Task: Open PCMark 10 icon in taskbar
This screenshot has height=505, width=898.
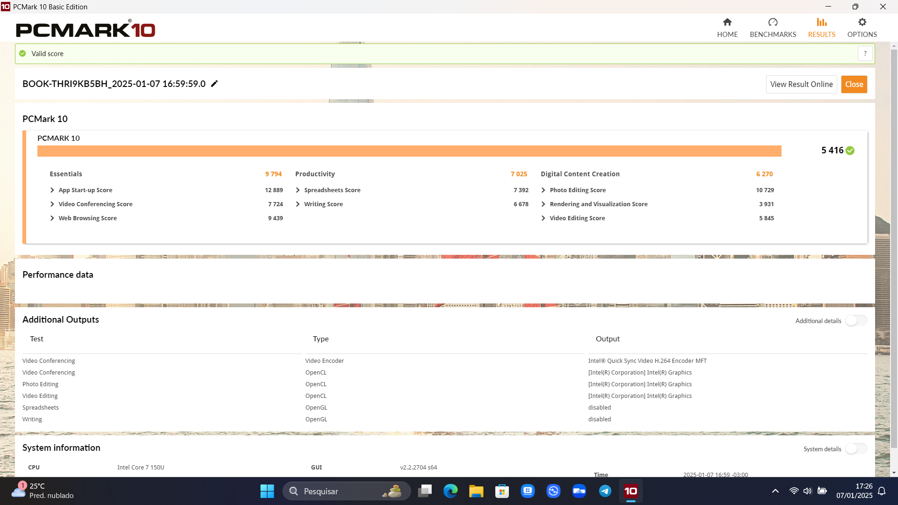Action: point(630,491)
